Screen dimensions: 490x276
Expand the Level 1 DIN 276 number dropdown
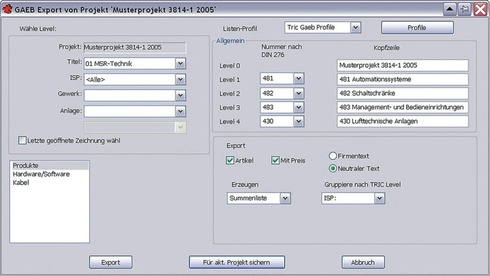(x=297, y=79)
